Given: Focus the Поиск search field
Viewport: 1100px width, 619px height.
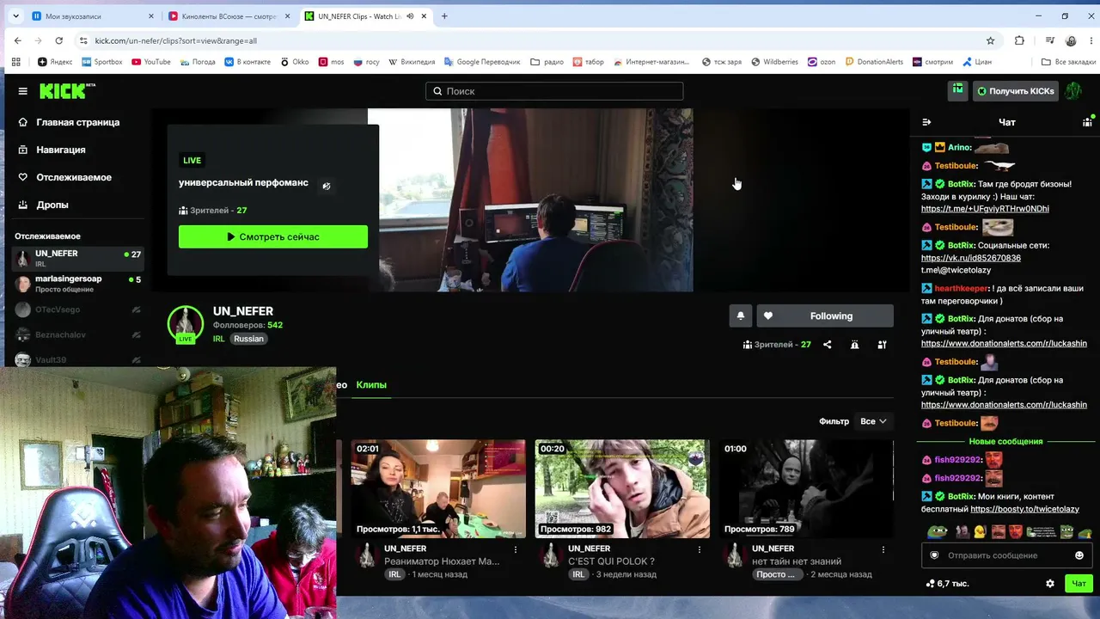Looking at the screenshot, I should pyautogui.click(x=554, y=91).
